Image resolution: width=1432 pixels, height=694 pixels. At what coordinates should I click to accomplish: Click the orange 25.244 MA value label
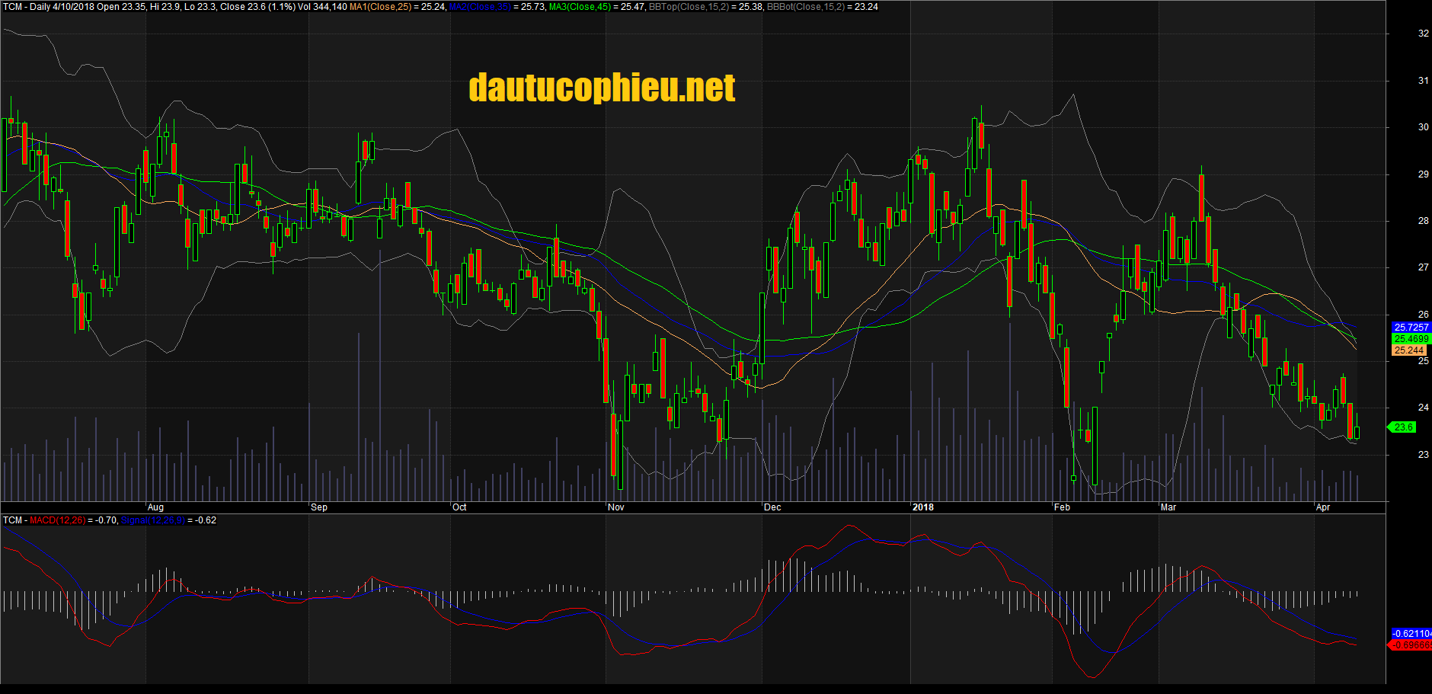click(1408, 350)
